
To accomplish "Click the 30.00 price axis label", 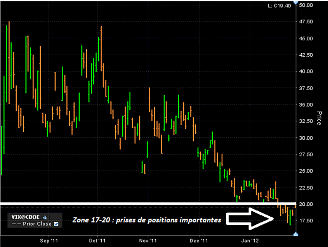I will click(x=306, y=138).
